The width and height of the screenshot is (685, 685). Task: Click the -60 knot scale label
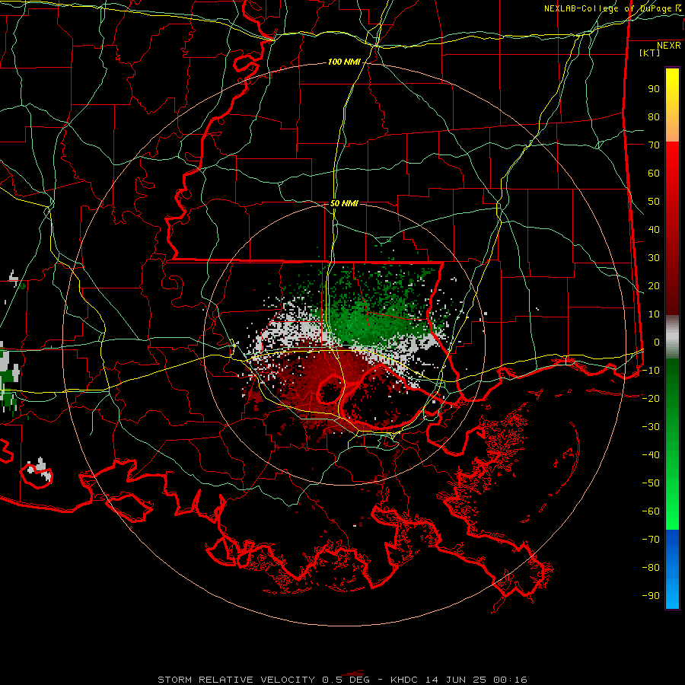pyautogui.click(x=651, y=511)
